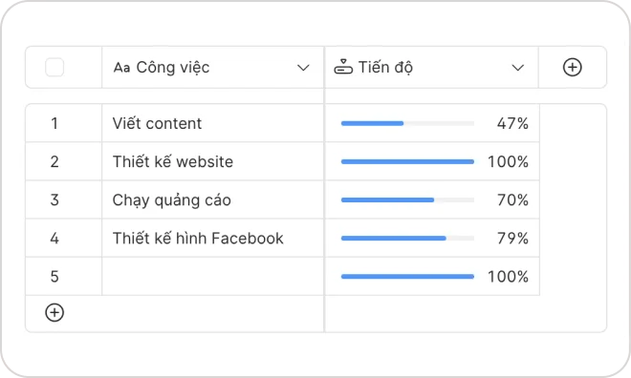
Task: Select the Tiến độ column header
Action: [x=431, y=67]
